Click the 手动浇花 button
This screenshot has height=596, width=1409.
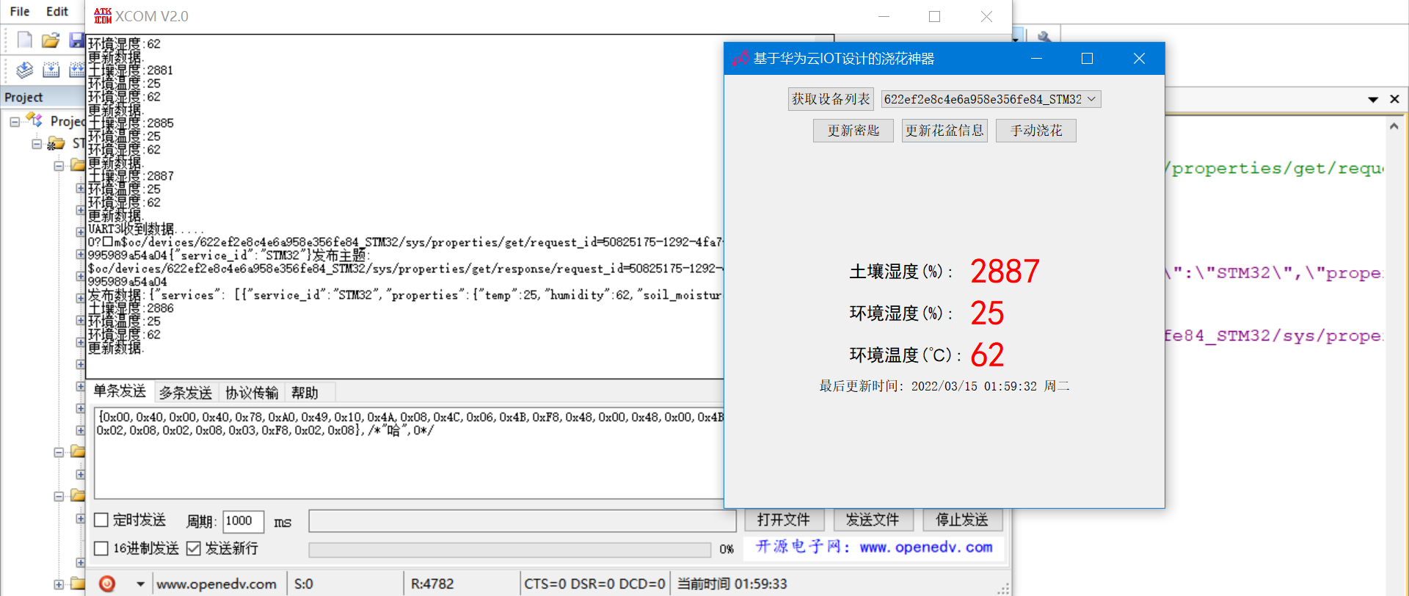click(1035, 131)
